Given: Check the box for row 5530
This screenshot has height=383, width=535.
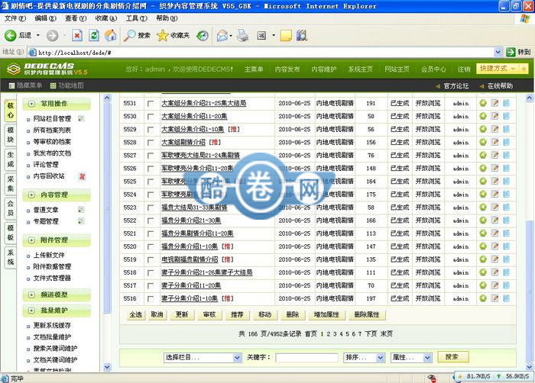Looking at the screenshot, I should [151, 117].
